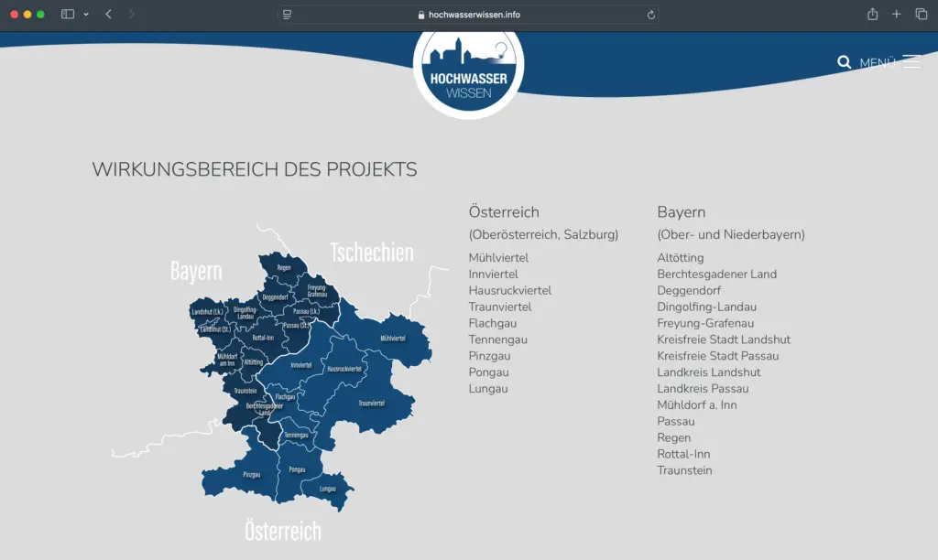
Task: Open the hamburger menu icon beside MENÜ
Action: 911,60
